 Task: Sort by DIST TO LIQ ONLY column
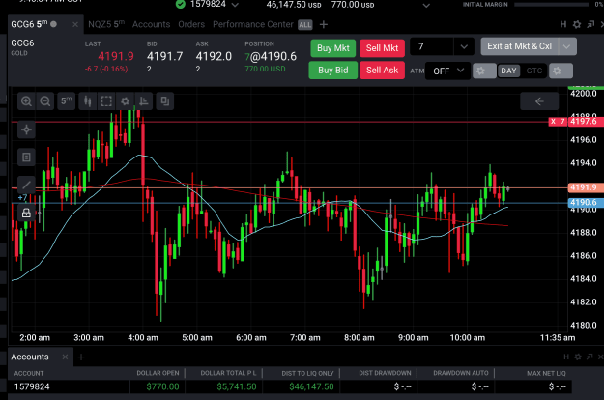pos(307,373)
